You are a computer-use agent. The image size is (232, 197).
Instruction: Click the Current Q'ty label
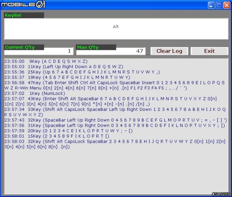click(24, 47)
